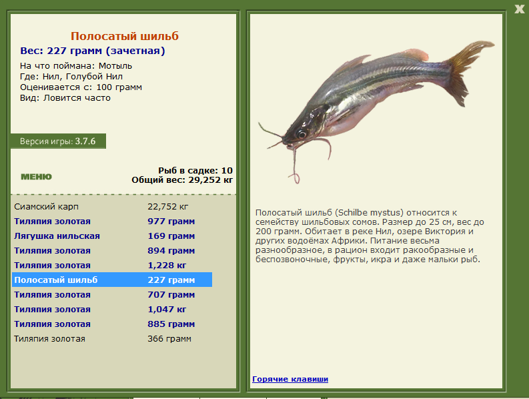
Task: Close the fish keepnet window with X
Action: pos(519,9)
